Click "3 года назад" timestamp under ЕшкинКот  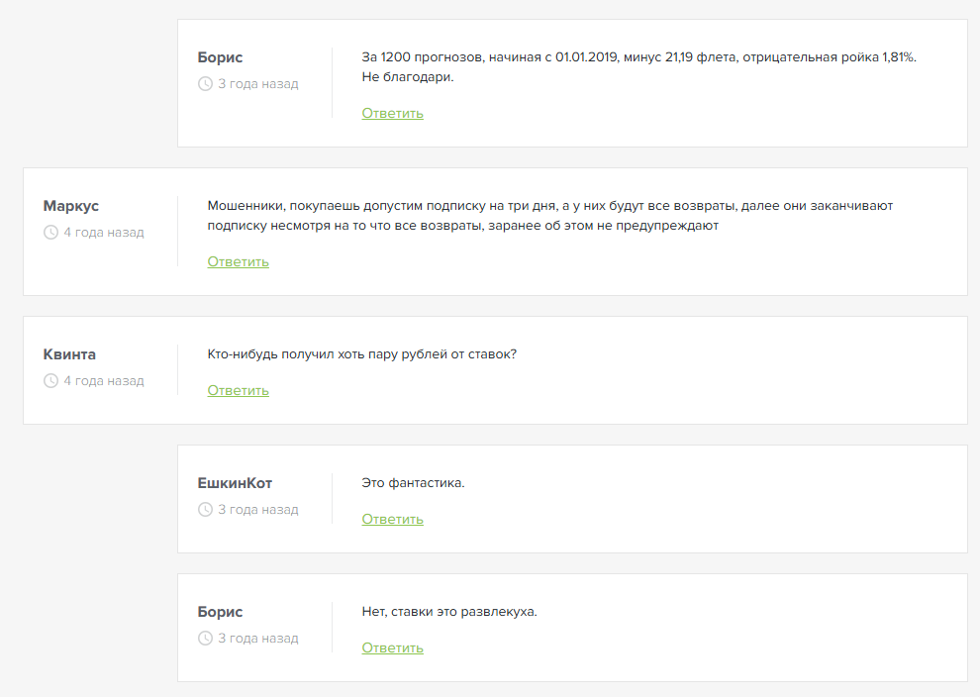(x=258, y=510)
